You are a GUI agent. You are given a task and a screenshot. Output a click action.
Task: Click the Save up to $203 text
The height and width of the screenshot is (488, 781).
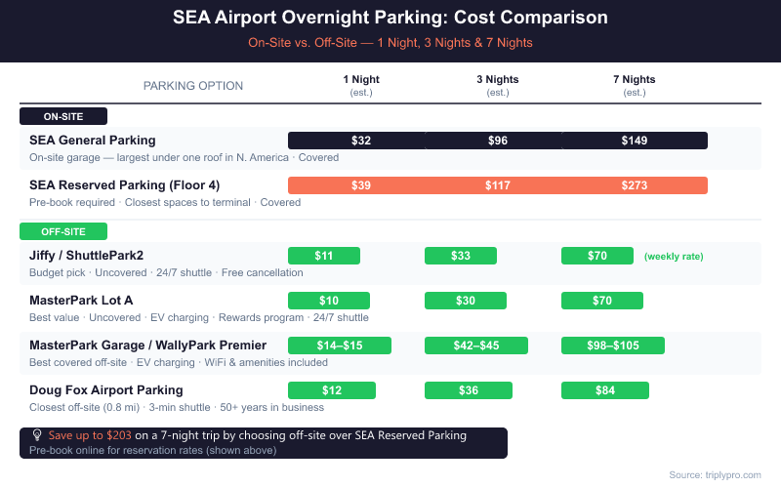[x=90, y=435]
